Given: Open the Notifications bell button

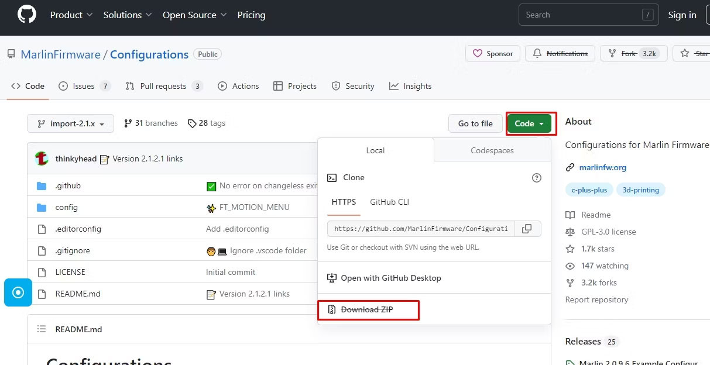Looking at the screenshot, I should 560,54.
